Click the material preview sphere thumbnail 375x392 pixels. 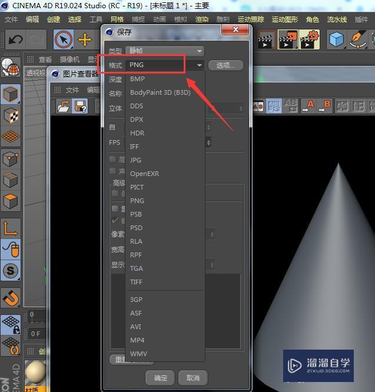pyautogui.click(x=35, y=372)
